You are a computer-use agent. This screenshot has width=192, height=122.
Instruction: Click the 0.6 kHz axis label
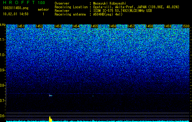click(2, 116)
